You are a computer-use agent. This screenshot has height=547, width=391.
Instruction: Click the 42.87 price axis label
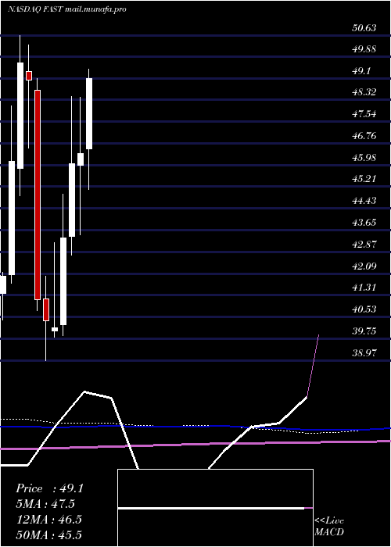click(x=364, y=244)
